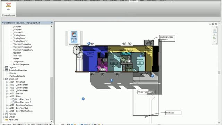The image size is (222, 125).
Task: Click the drawing view vertical scrollbar thumb
Action: (x=219, y=73)
